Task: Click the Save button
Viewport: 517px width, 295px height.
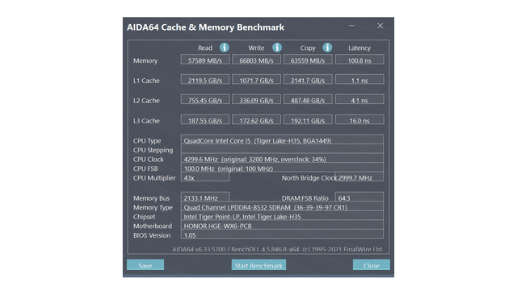Action: click(x=145, y=264)
